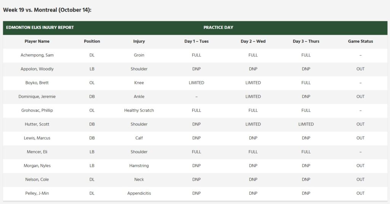Click the Week 19 vs. Montreal heading
Image resolution: width=390 pixels, height=204 pixels.
(x=47, y=10)
